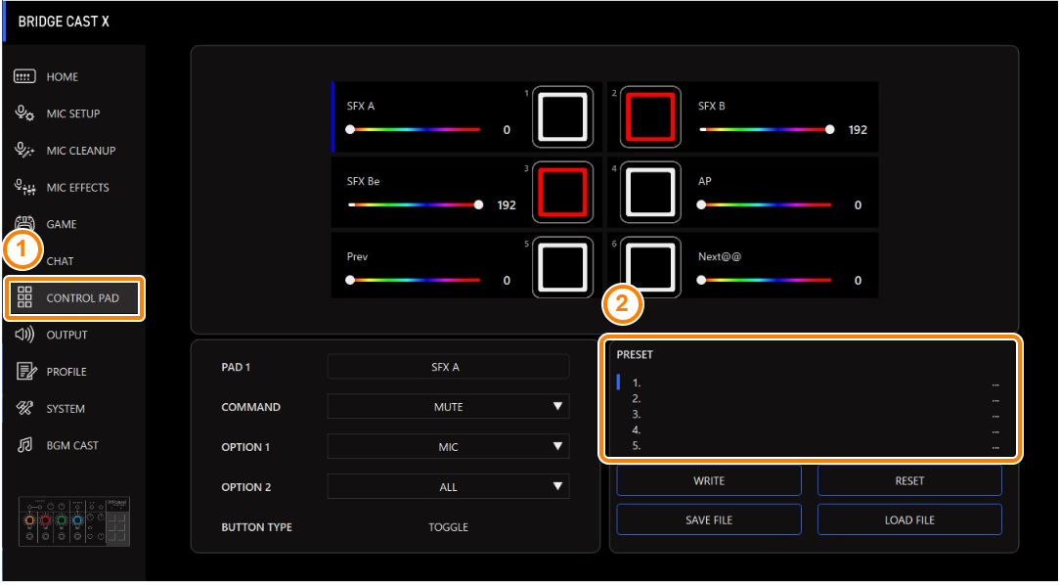Select the Mic Cleanup icon
Viewport: 1060px width, 585px height.
(x=25, y=150)
